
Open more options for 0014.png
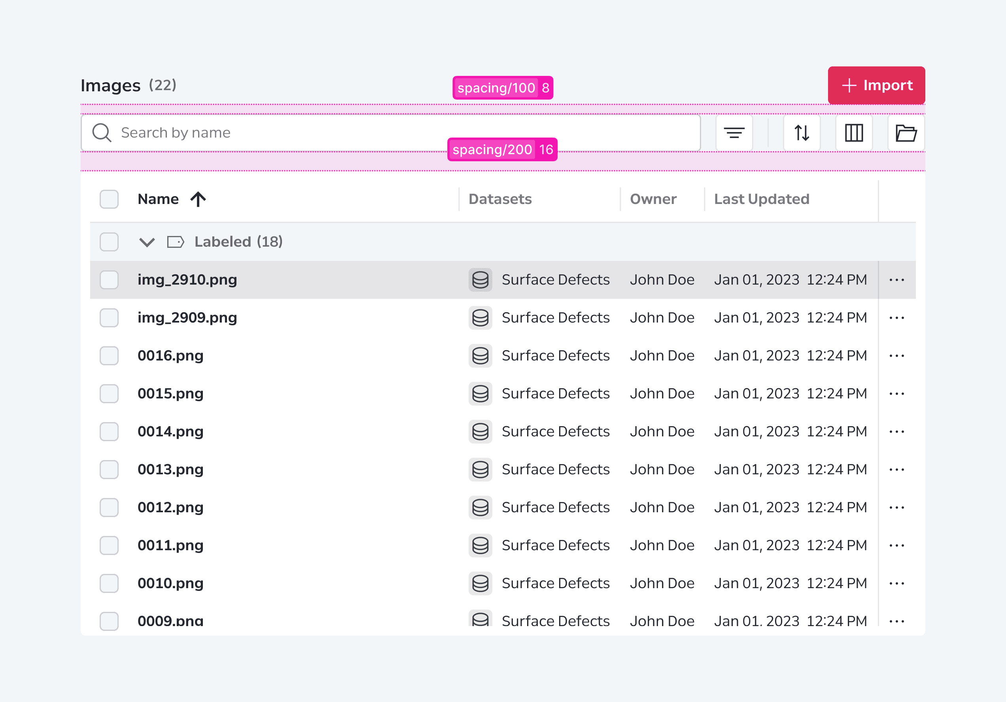coord(897,432)
